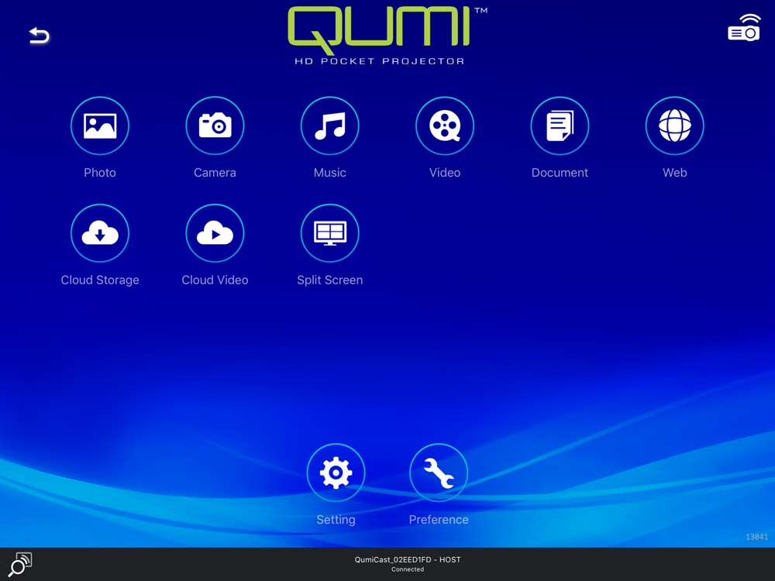
Task: Open the Cloud Video icon
Action: click(x=215, y=232)
